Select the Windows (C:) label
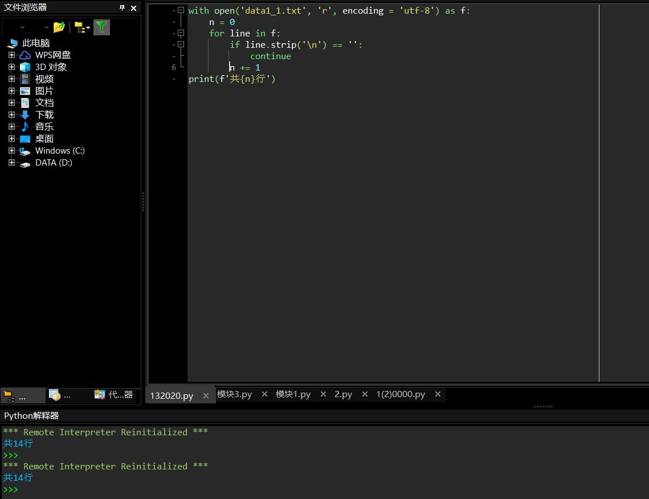The width and height of the screenshot is (649, 499). (x=60, y=150)
